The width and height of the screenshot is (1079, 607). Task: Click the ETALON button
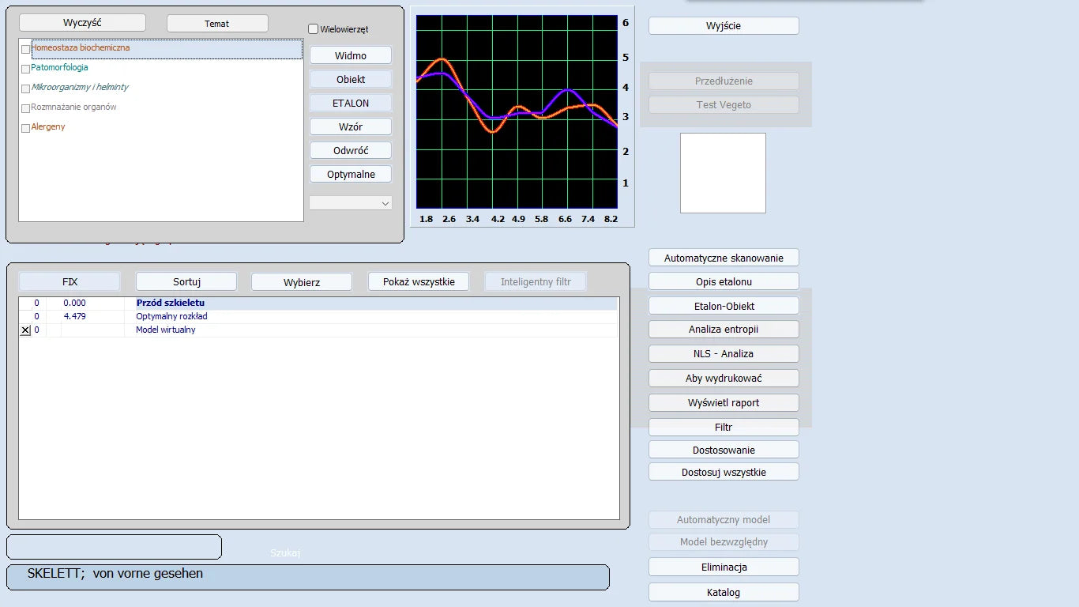click(x=351, y=104)
